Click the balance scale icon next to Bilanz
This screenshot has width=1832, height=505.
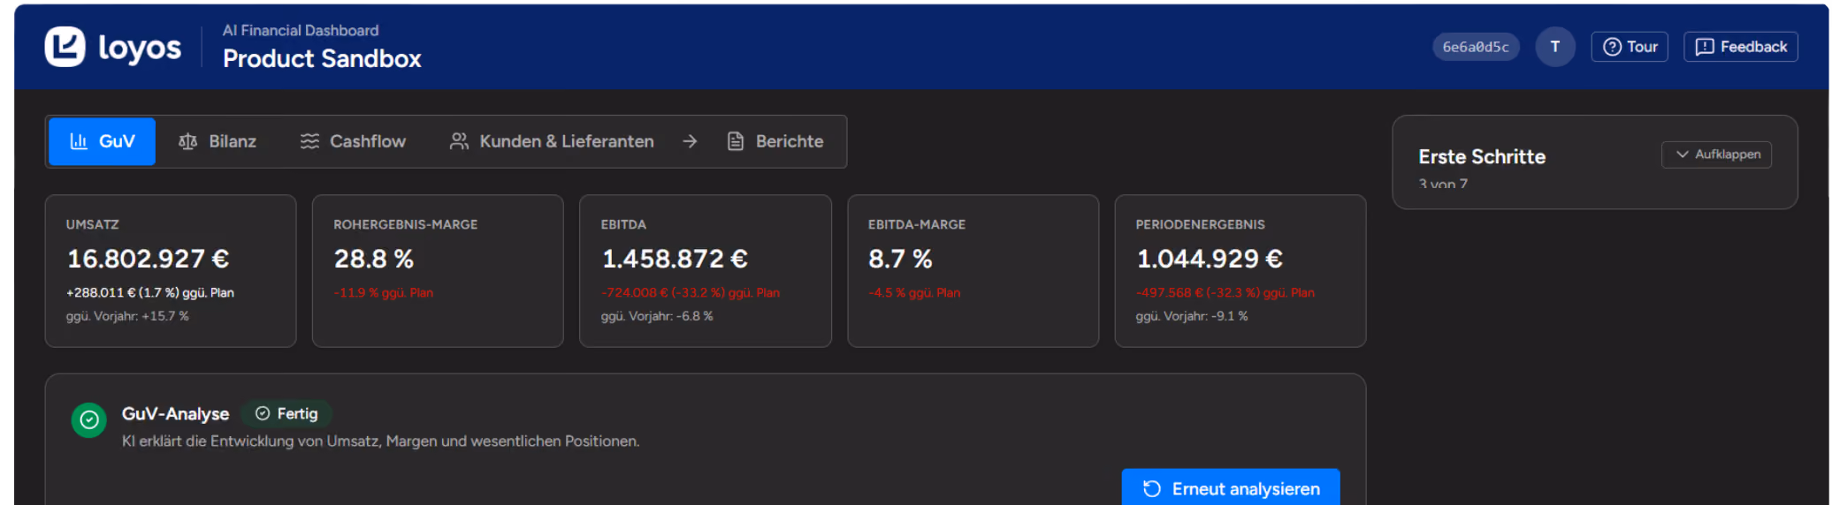187,141
